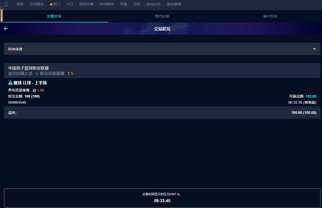Switch to the 预约注单 tab

pos(162,16)
